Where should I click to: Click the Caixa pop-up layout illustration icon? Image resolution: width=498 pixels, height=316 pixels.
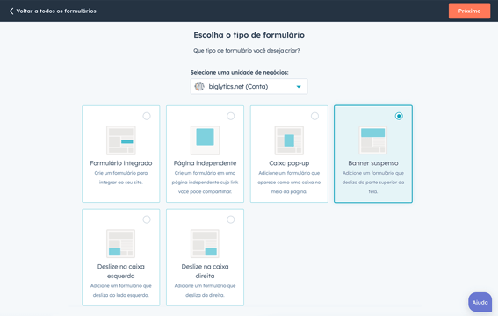click(289, 140)
